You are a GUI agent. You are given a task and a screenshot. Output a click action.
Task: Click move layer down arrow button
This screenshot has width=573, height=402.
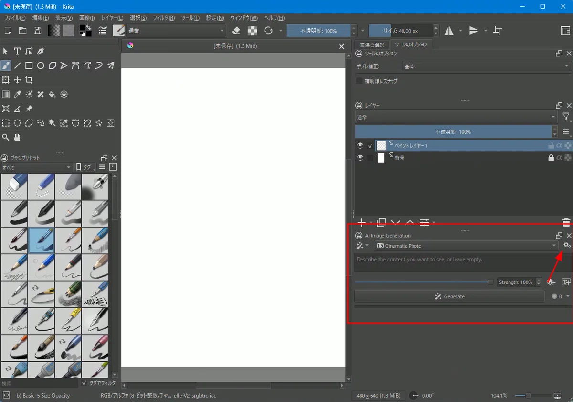[395, 222]
